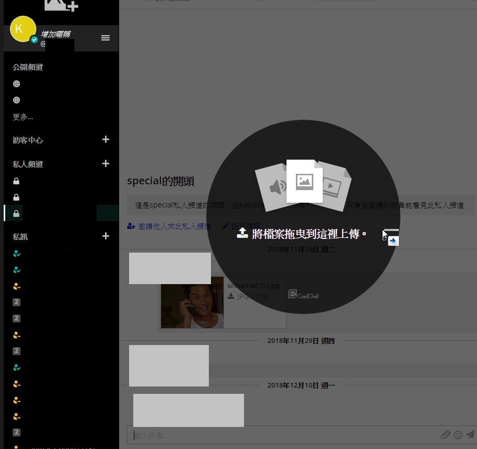Click the special的開頭 channel heading
This screenshot has width=477, height=449.
click(x=161, y=181)
